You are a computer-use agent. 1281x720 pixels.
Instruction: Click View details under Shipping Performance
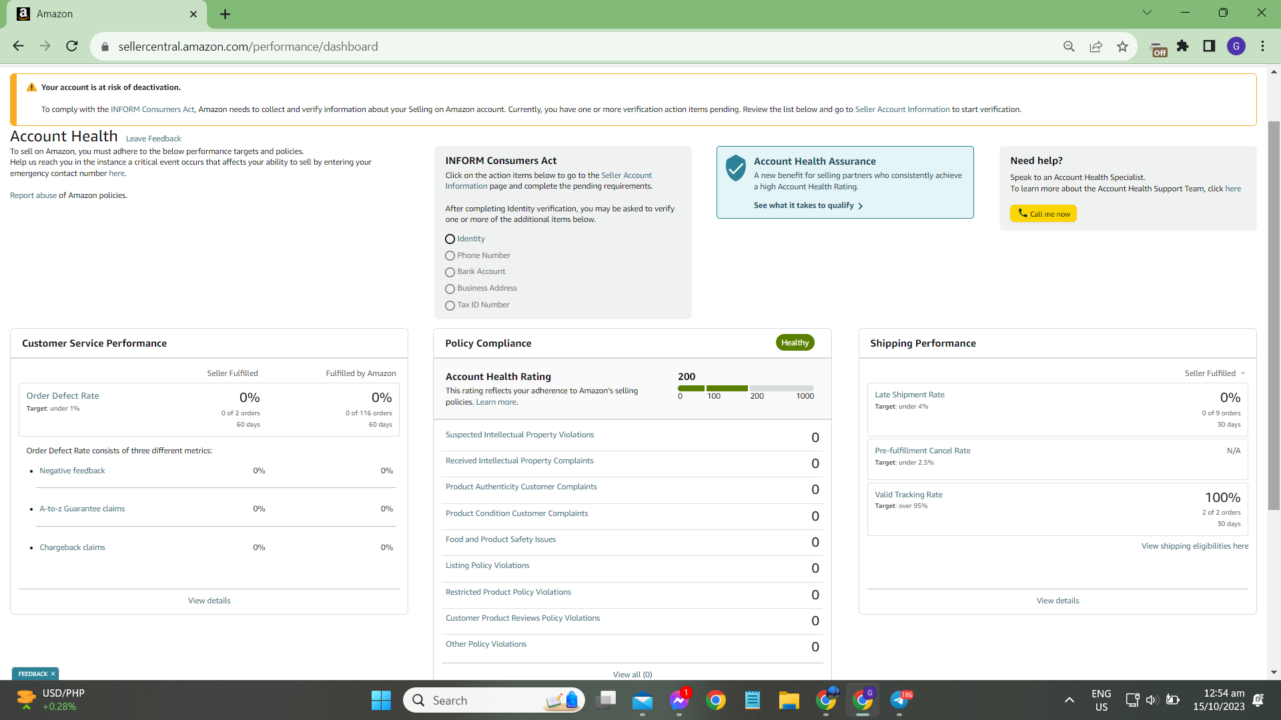[1057, 601]
